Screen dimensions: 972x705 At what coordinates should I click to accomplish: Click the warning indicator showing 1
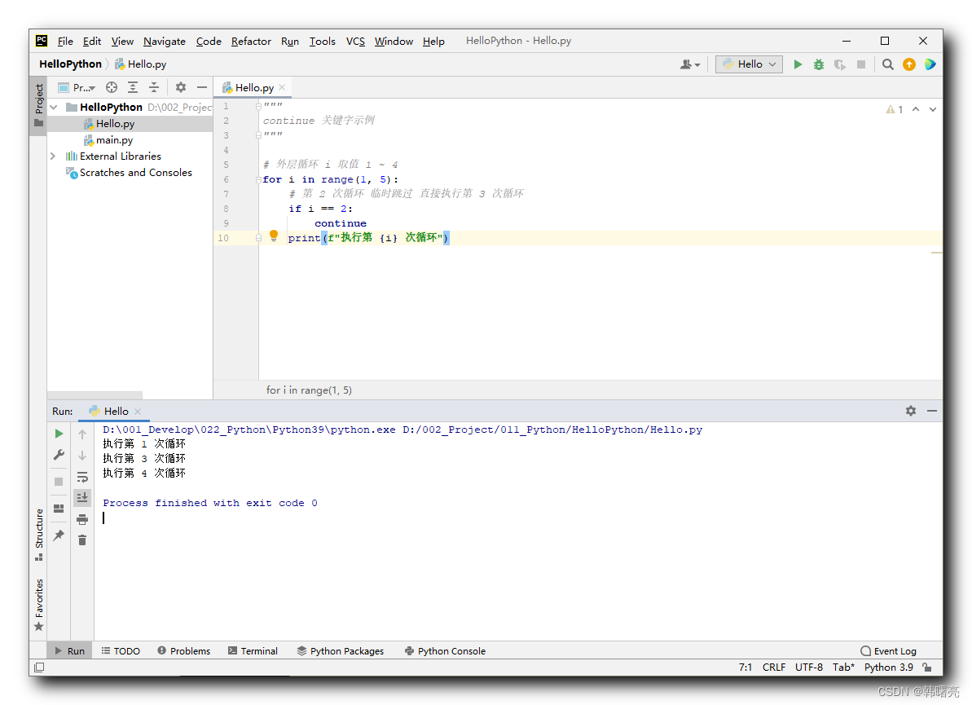click(x=894, y=109)
